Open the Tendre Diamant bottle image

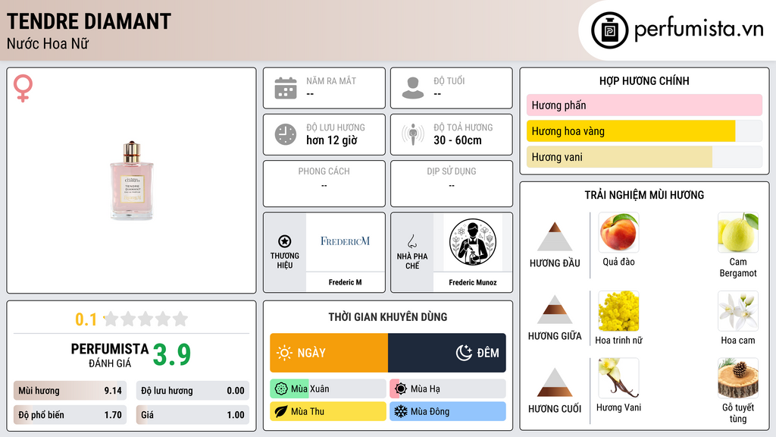pyautogui.click(x=132, y=181)
